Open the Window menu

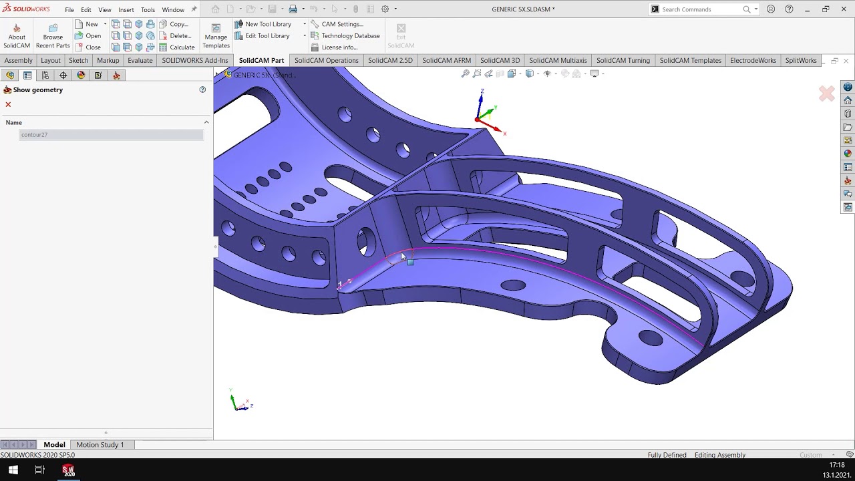click(173, 9)
